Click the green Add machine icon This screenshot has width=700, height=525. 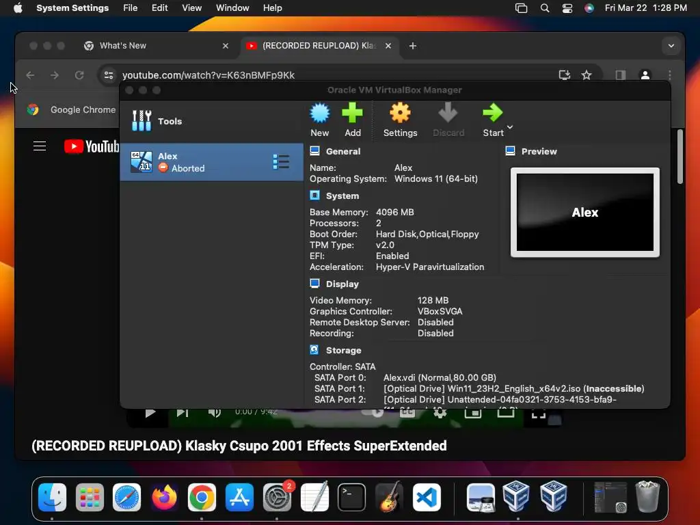click(x=352, y=120)
